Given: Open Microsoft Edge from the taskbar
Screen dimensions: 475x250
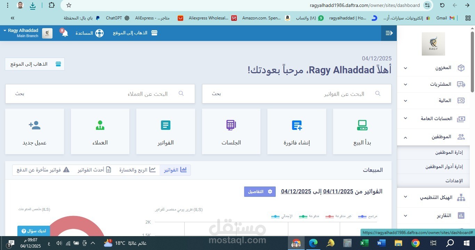Looking at the screenshot, I should point(313,243).
